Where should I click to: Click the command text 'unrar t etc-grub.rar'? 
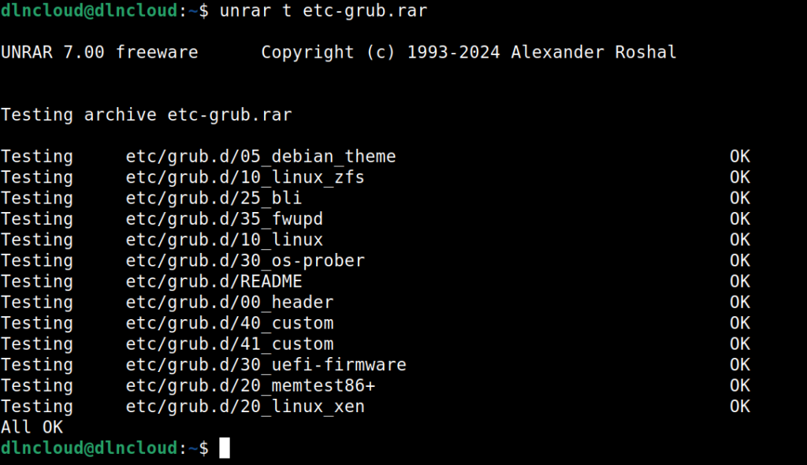pyautogui.click(x=323, y=11)
